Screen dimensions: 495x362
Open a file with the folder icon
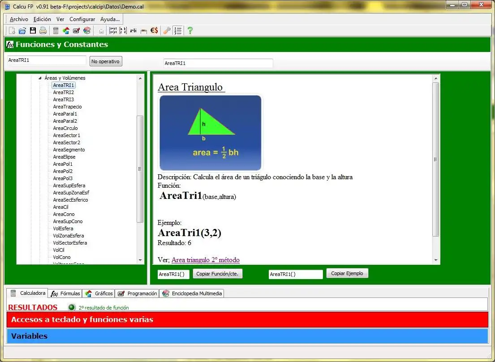click(x=22, y=30)
